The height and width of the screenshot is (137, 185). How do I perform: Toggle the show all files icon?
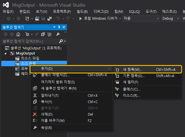click(x=49, y=34)
